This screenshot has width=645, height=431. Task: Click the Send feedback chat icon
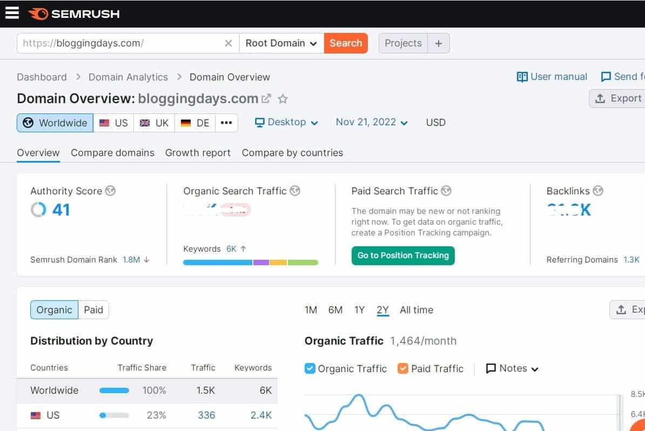tap(606, 77)
